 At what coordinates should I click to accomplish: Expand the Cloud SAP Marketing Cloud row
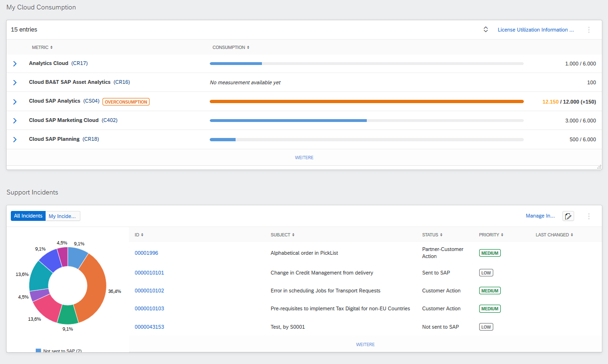click(15, 121)
